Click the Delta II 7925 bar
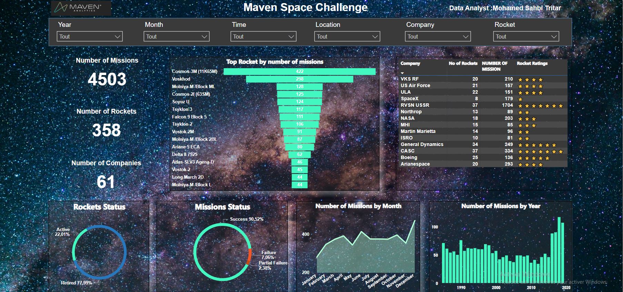Image resolution: width=623 pixels, height=292 pixels. 300,154
